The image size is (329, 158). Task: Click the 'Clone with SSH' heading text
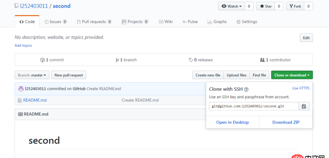point(226,89)
